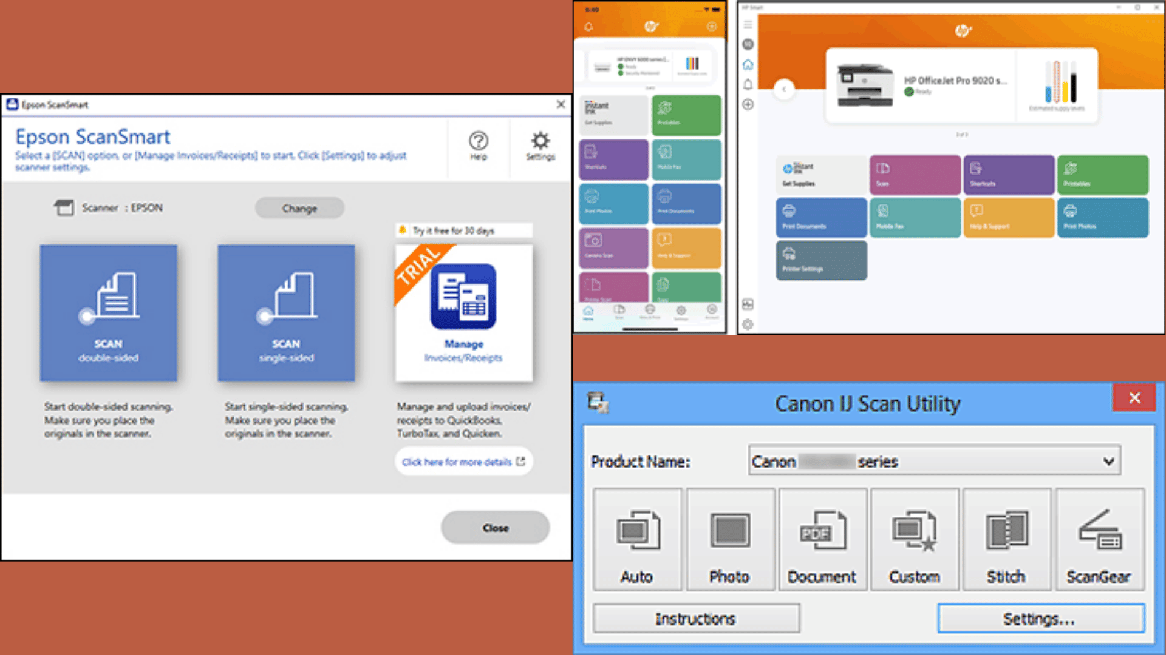Open Help in Epson ScanSmart
The image size is (1166, 655).
pos(479,146)
